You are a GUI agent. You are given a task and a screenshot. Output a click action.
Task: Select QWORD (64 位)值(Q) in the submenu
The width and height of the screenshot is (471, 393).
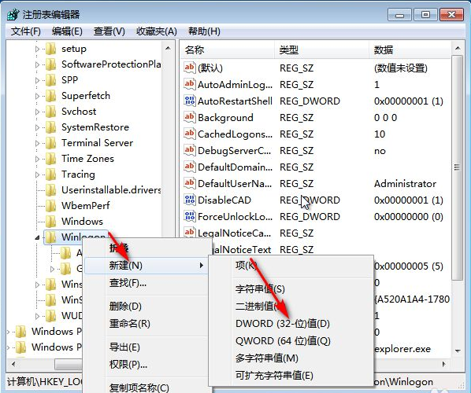[x=291, y=341]
